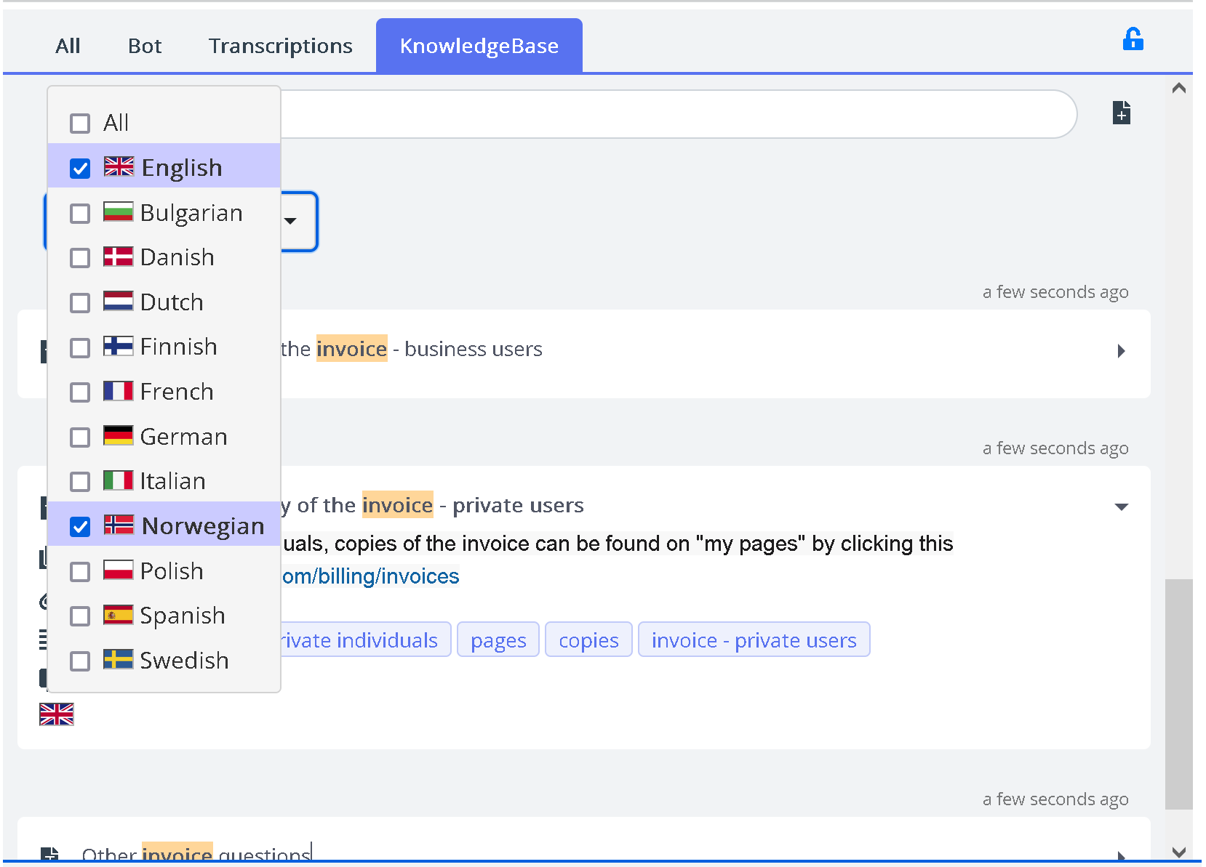Image resolution: width=1206 pixels, height=867 pixels.
Task: Click the blue unlock padlock icon
Action: [1133, 39]
